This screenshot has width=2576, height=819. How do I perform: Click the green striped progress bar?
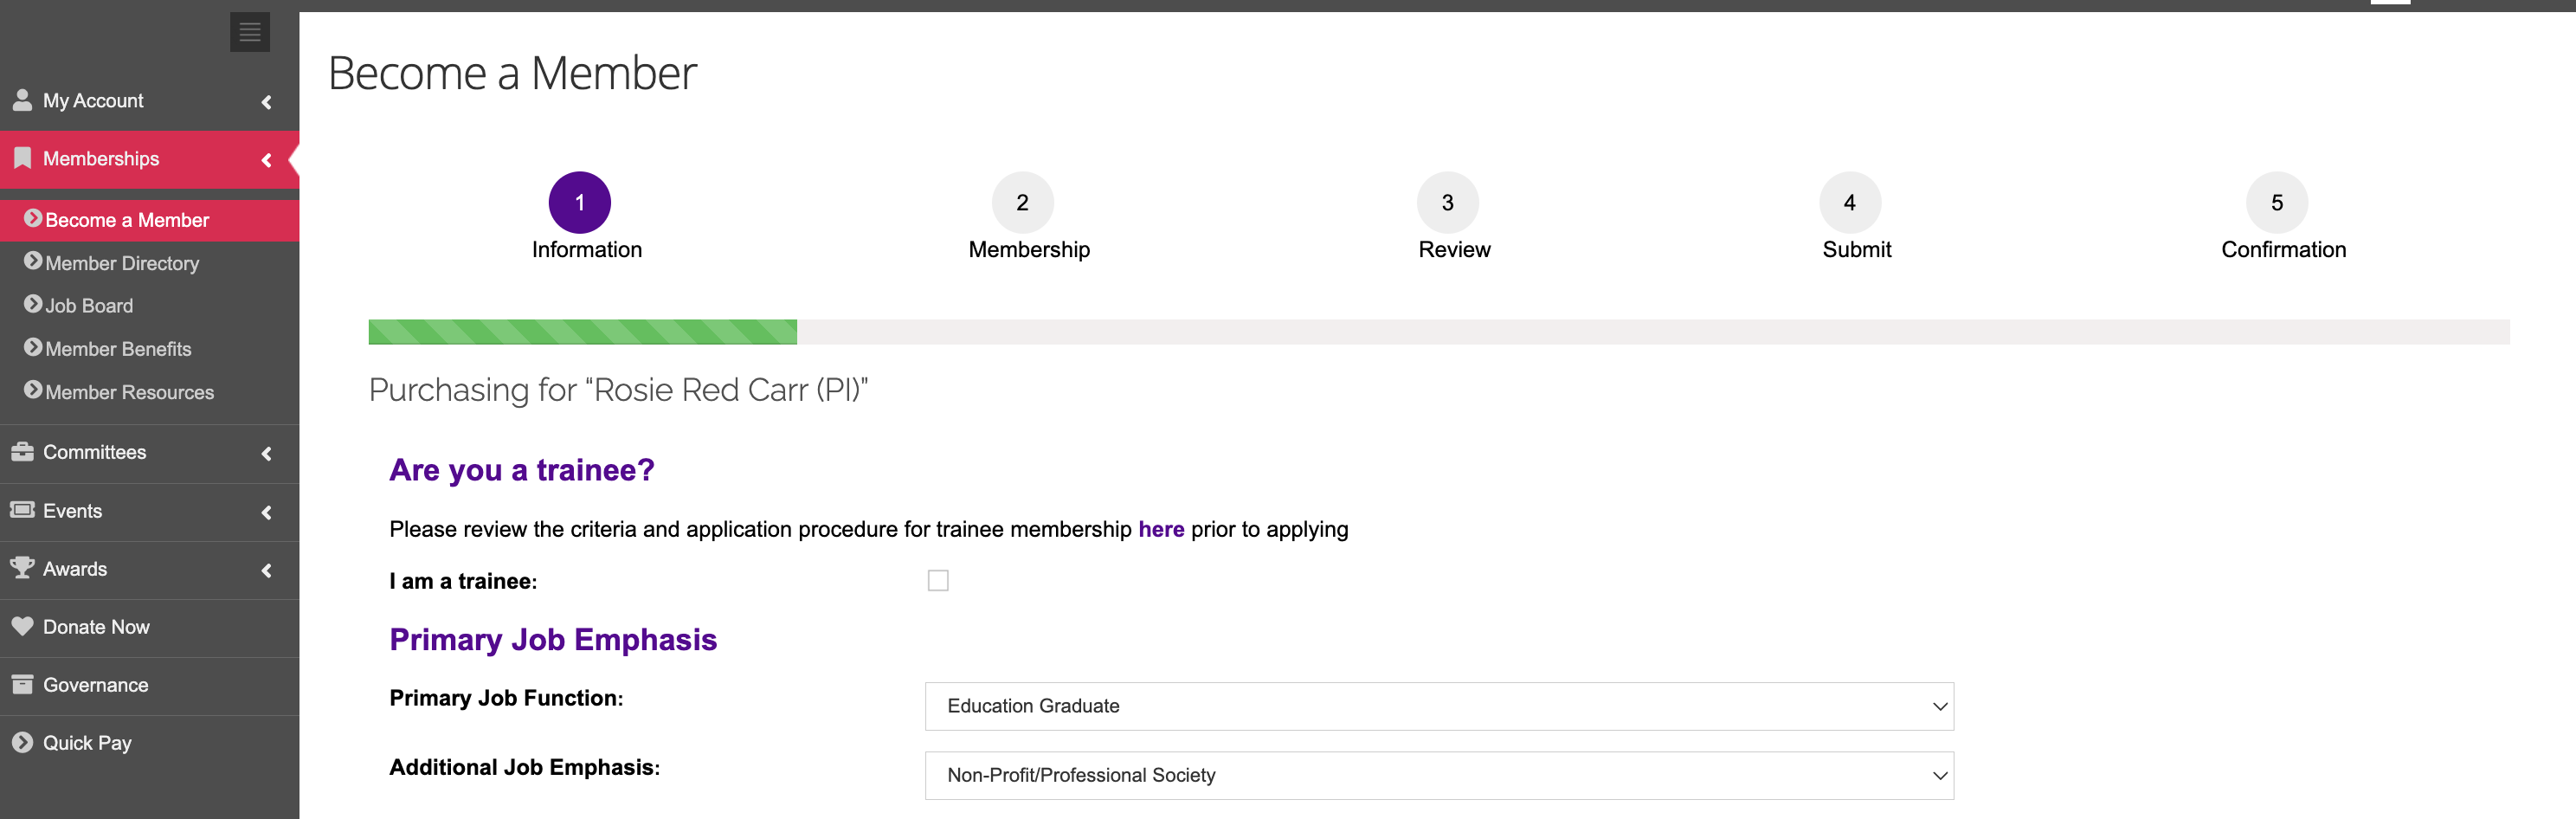click(x=582, y=332)
